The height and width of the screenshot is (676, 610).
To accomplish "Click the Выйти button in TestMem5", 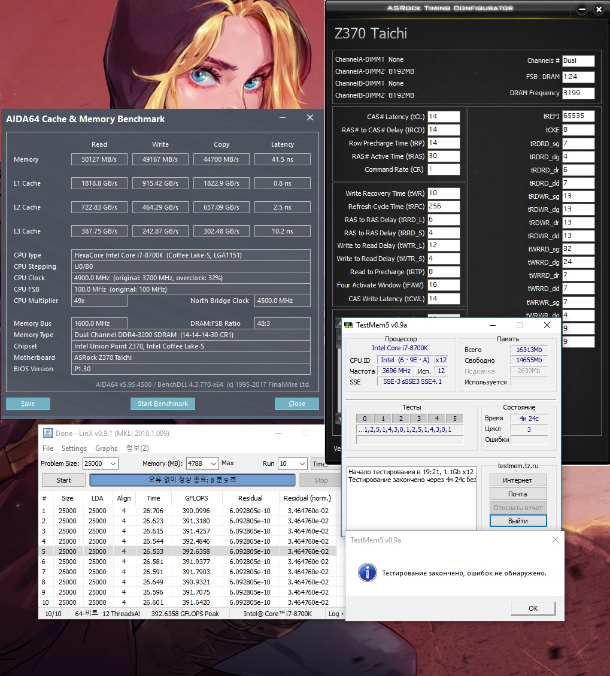I will [518, 521].
